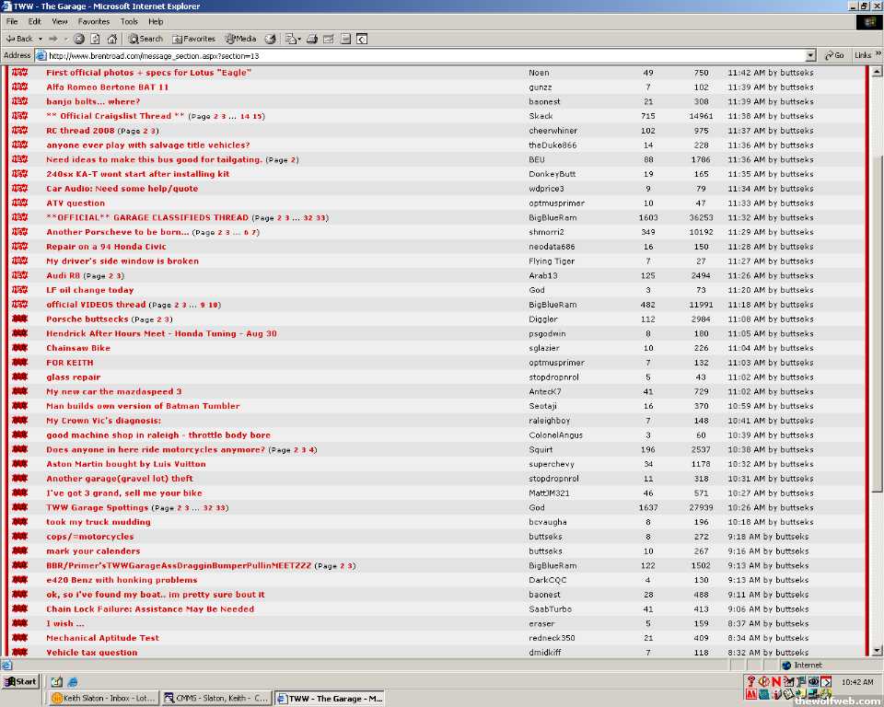Screen dimensions: 884x707
Task: Click the Go button next to address bar
Action: pyautogui.click(x=834, y=55)
